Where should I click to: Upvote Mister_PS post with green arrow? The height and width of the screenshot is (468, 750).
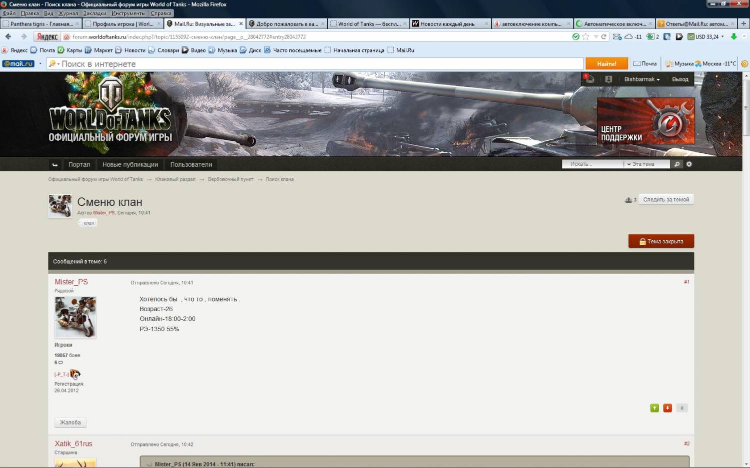654,408
